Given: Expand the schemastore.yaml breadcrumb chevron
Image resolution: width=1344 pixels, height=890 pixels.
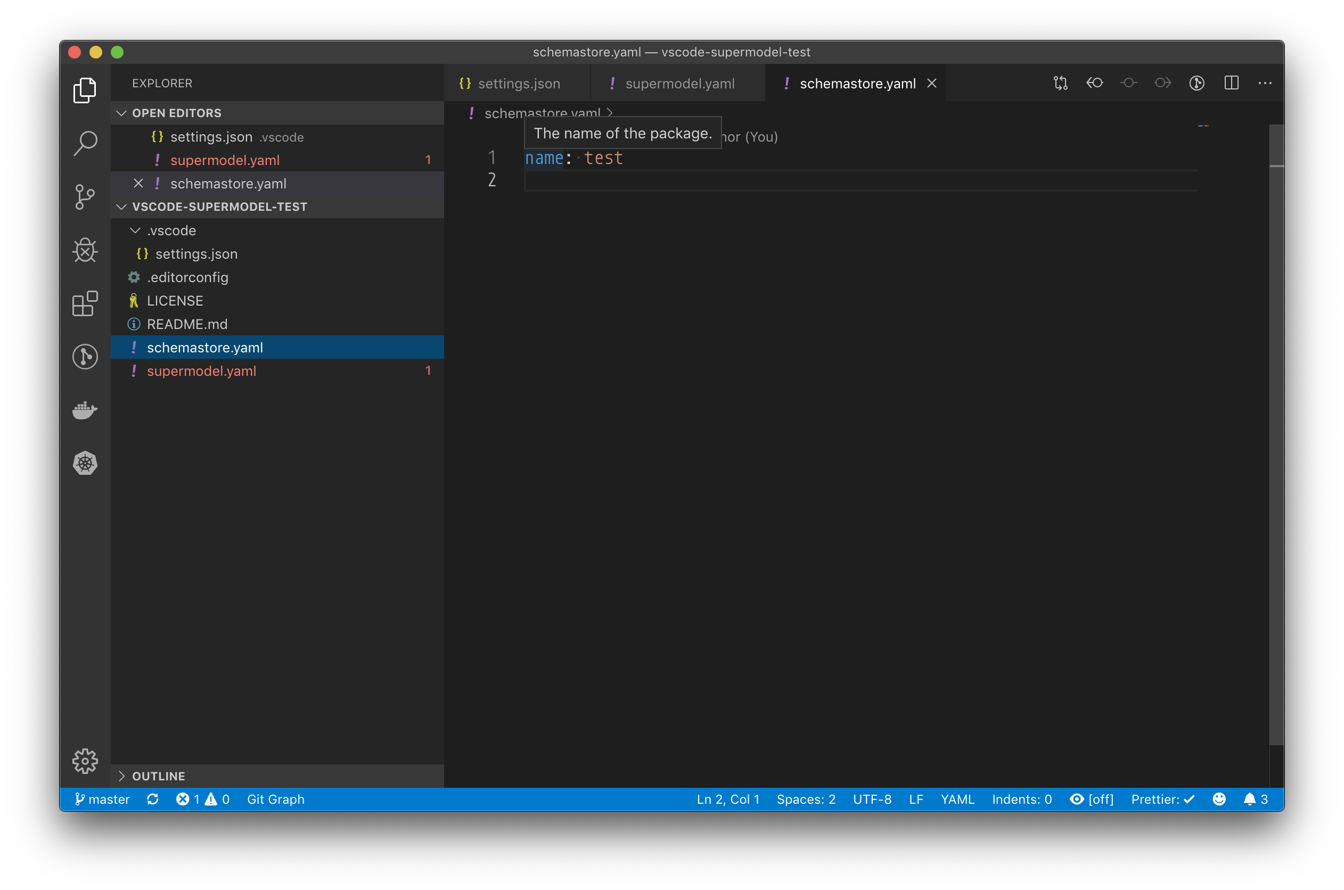Looking at the screenshot, I should (x=610, y=113).
